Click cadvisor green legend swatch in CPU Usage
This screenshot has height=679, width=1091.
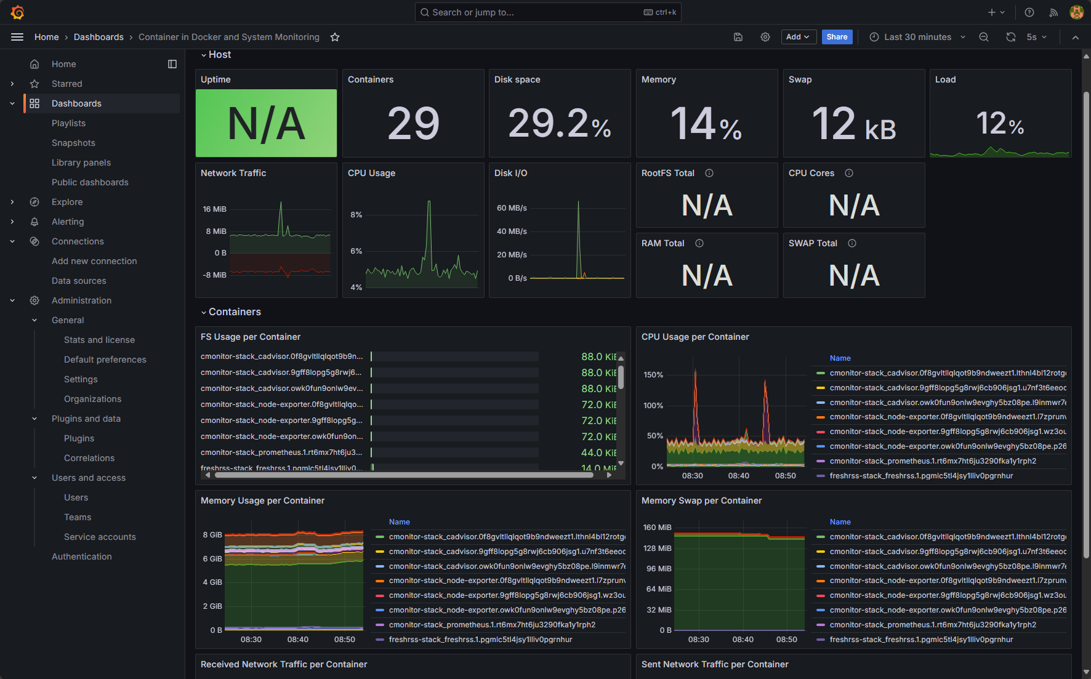(820, 373)
